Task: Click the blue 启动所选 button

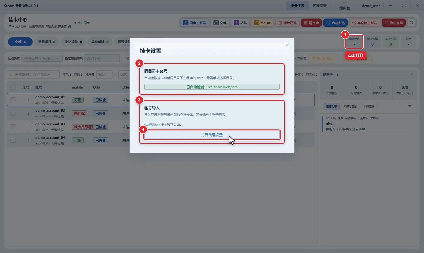Action: click(x=335, y=23)
